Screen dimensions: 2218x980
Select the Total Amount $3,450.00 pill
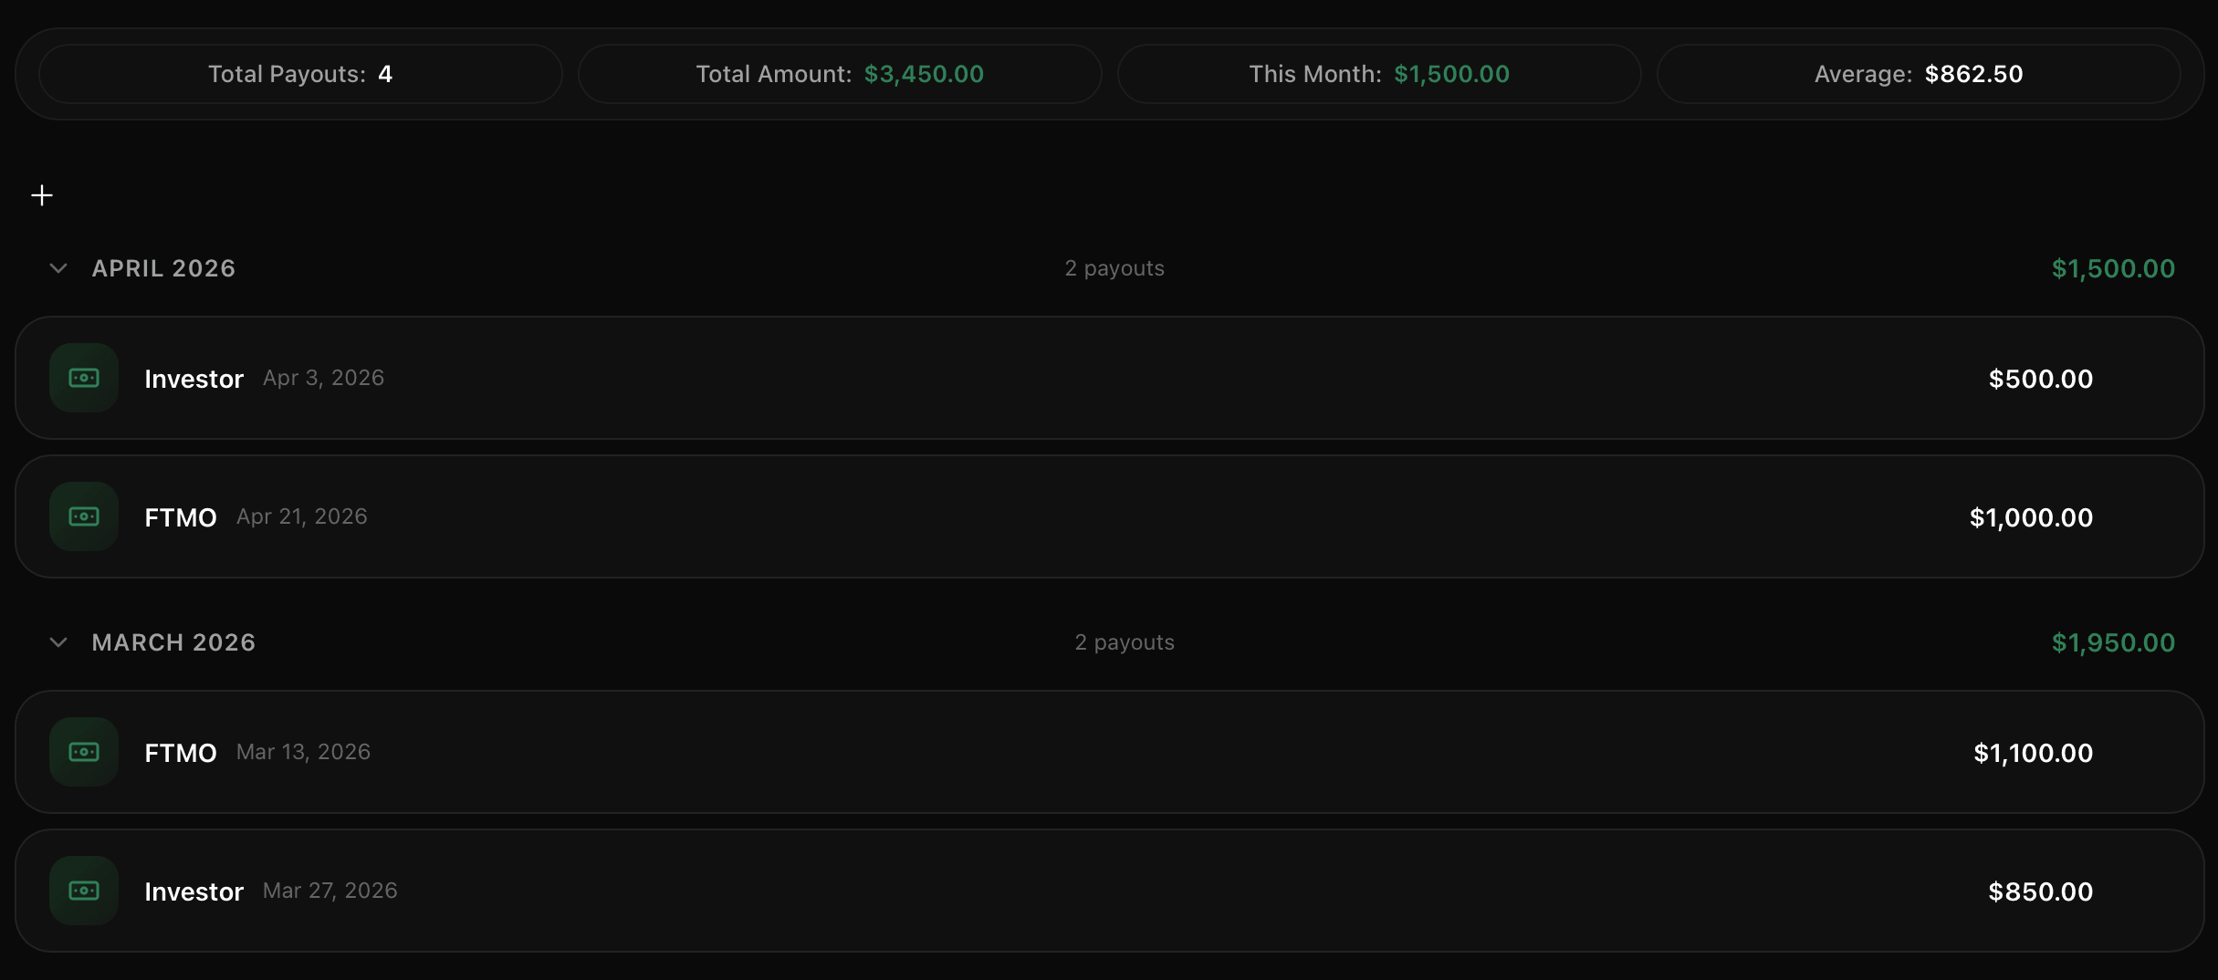[840, 74]
